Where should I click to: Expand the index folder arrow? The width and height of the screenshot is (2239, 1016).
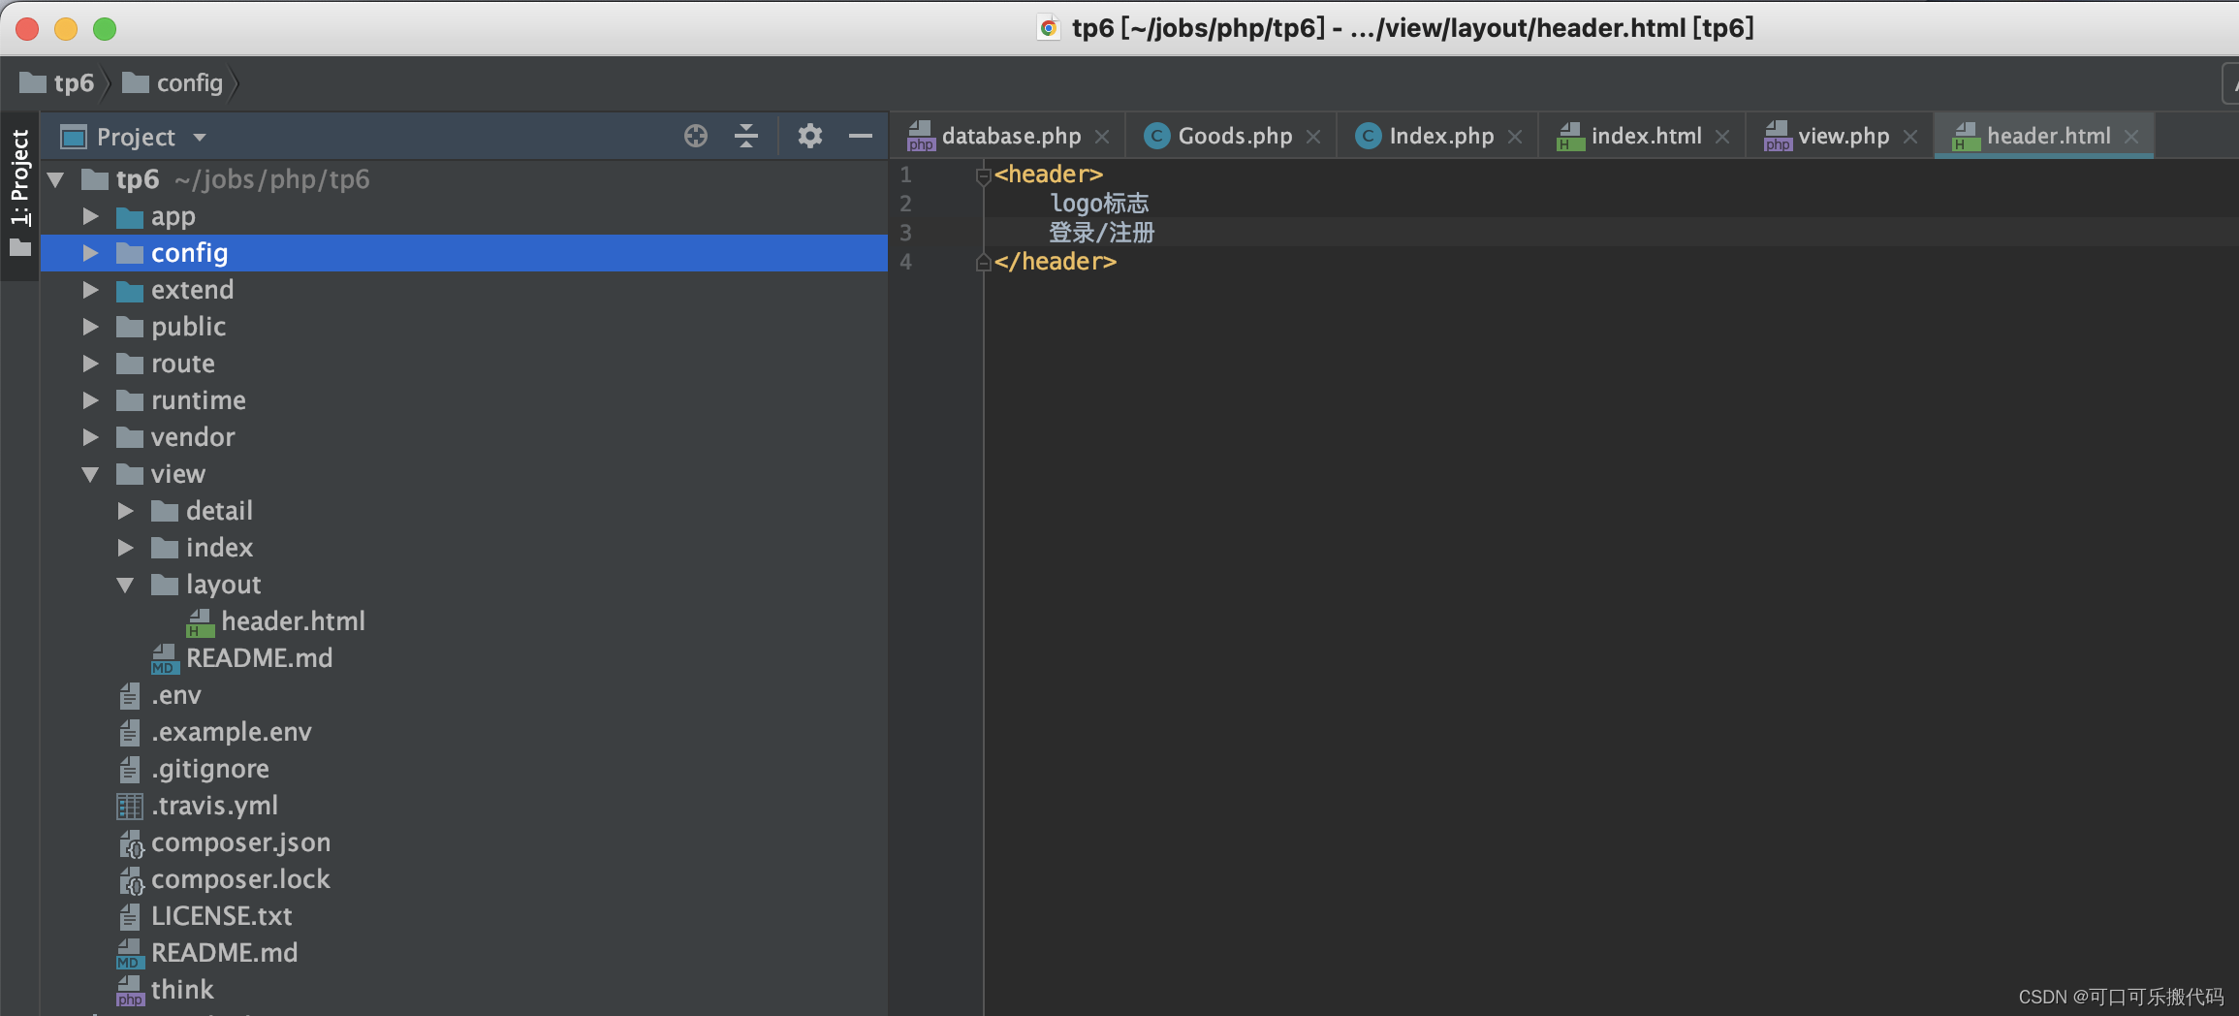pos(126,548)
